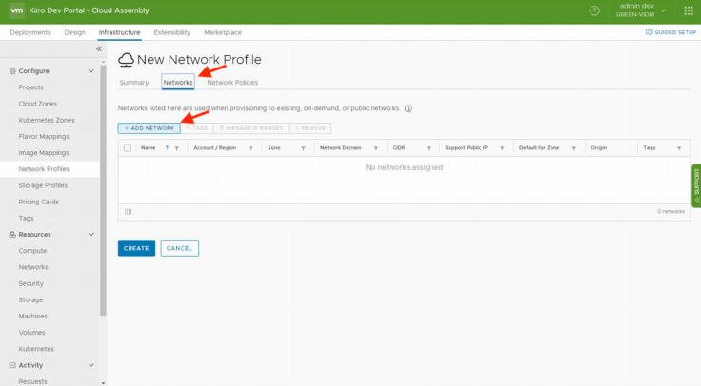Open Storage Profiles in the sidebar
The width and height of the screenshot is (701, 386).
click(43, 185)
